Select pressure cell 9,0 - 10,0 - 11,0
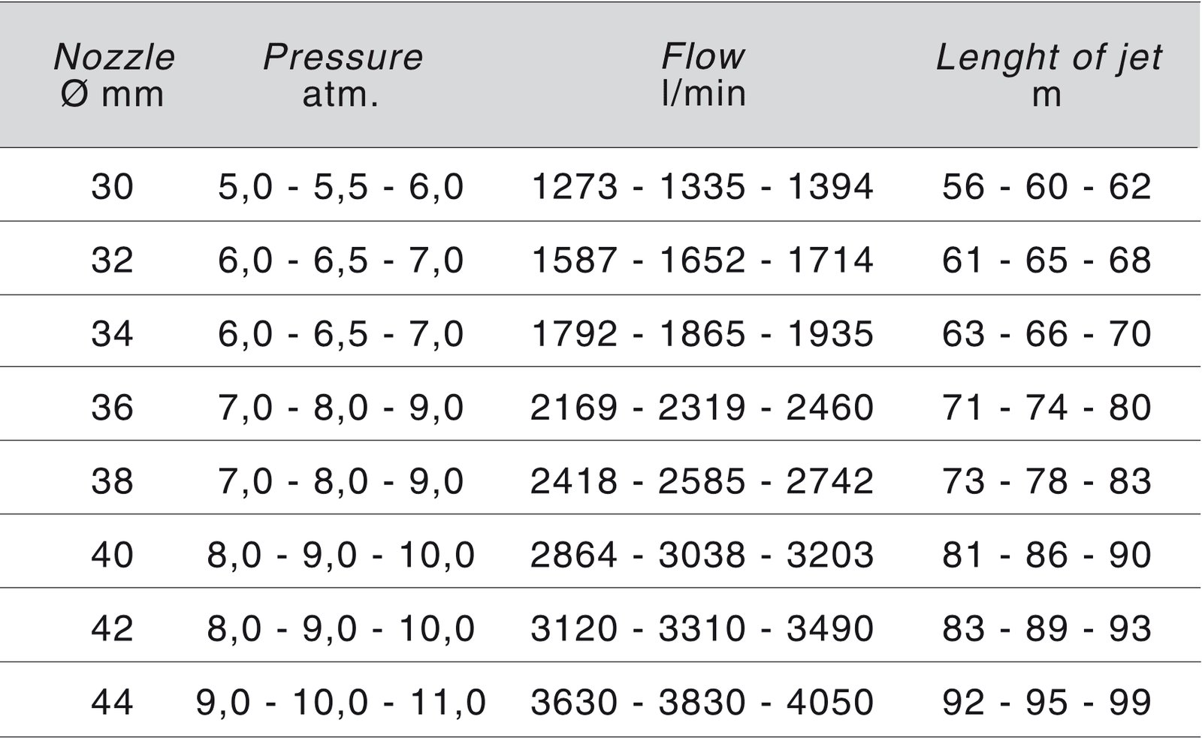The image size is (1202, 738). pyautogui.click(x=341, y=702)
